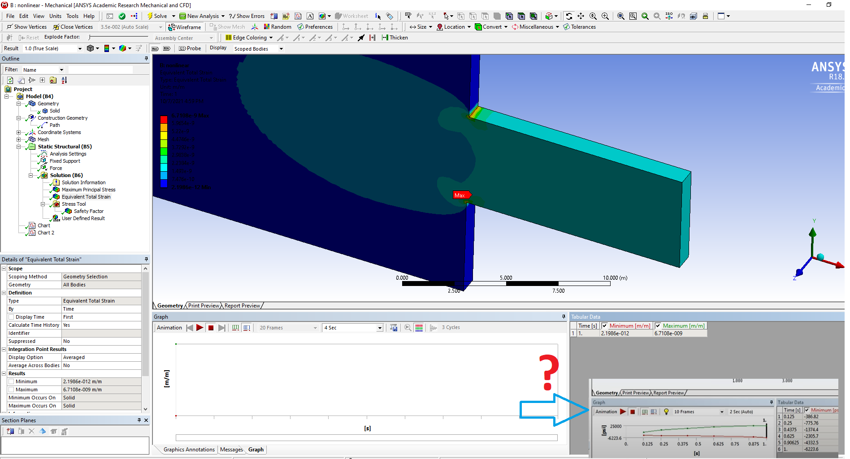Click the Show Errors button

pos(247,16)
